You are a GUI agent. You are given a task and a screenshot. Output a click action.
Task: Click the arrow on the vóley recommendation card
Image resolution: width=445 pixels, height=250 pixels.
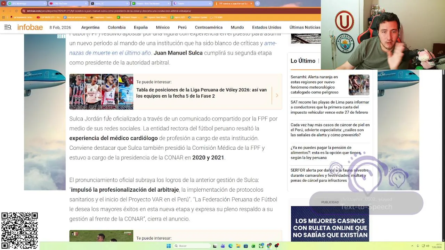[277, 95]
